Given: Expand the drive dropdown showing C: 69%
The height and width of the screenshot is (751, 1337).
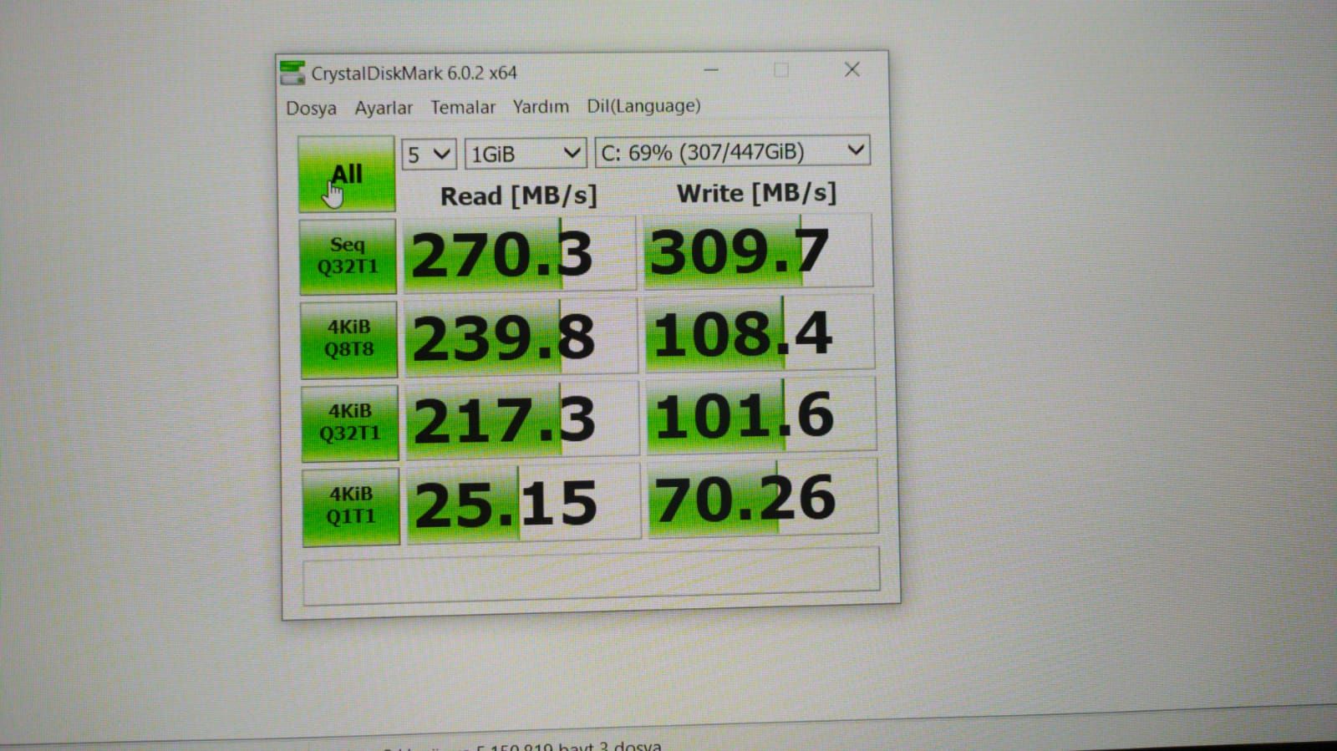Looking at the screenshot, I should pos(733,151).
